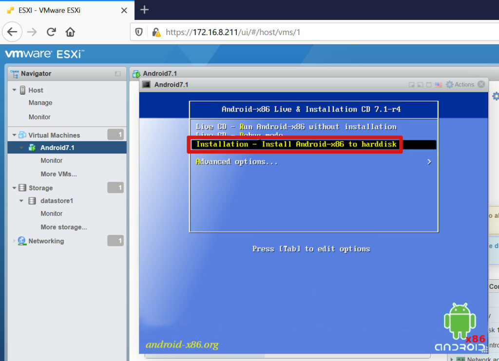The width and height of the screenshot is (499, 361).
Task: Click the Networking globe icon
Action: click(x=22, y=241)
